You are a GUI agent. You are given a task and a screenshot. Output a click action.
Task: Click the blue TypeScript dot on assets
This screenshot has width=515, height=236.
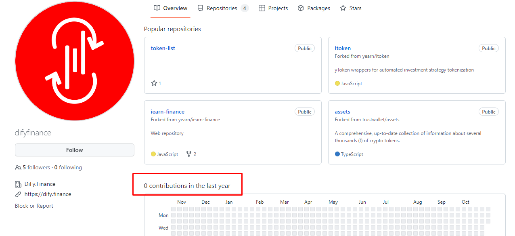[337, 154]
